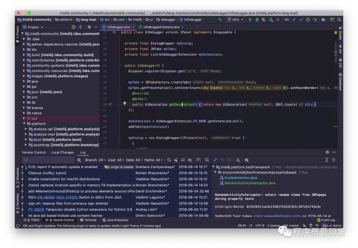The image size is (358, 248).
Task: Open the Terminal tool window tab
Action: point(88,220)
